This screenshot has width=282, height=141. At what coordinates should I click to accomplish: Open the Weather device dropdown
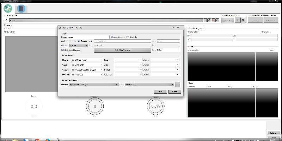[x=128, y=75]
